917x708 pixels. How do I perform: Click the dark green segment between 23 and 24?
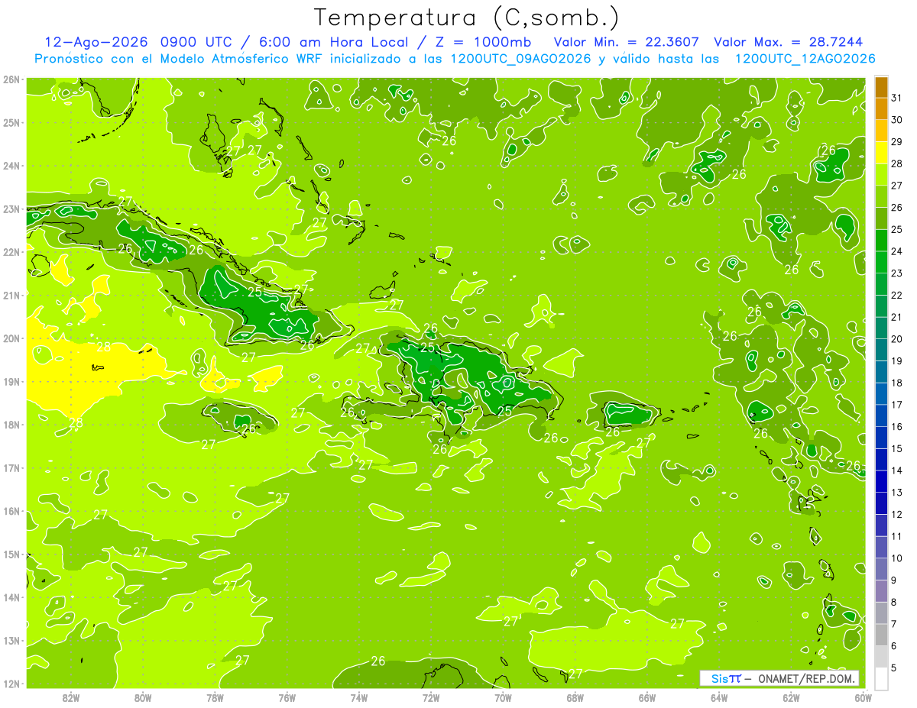(x=881, y=262)
